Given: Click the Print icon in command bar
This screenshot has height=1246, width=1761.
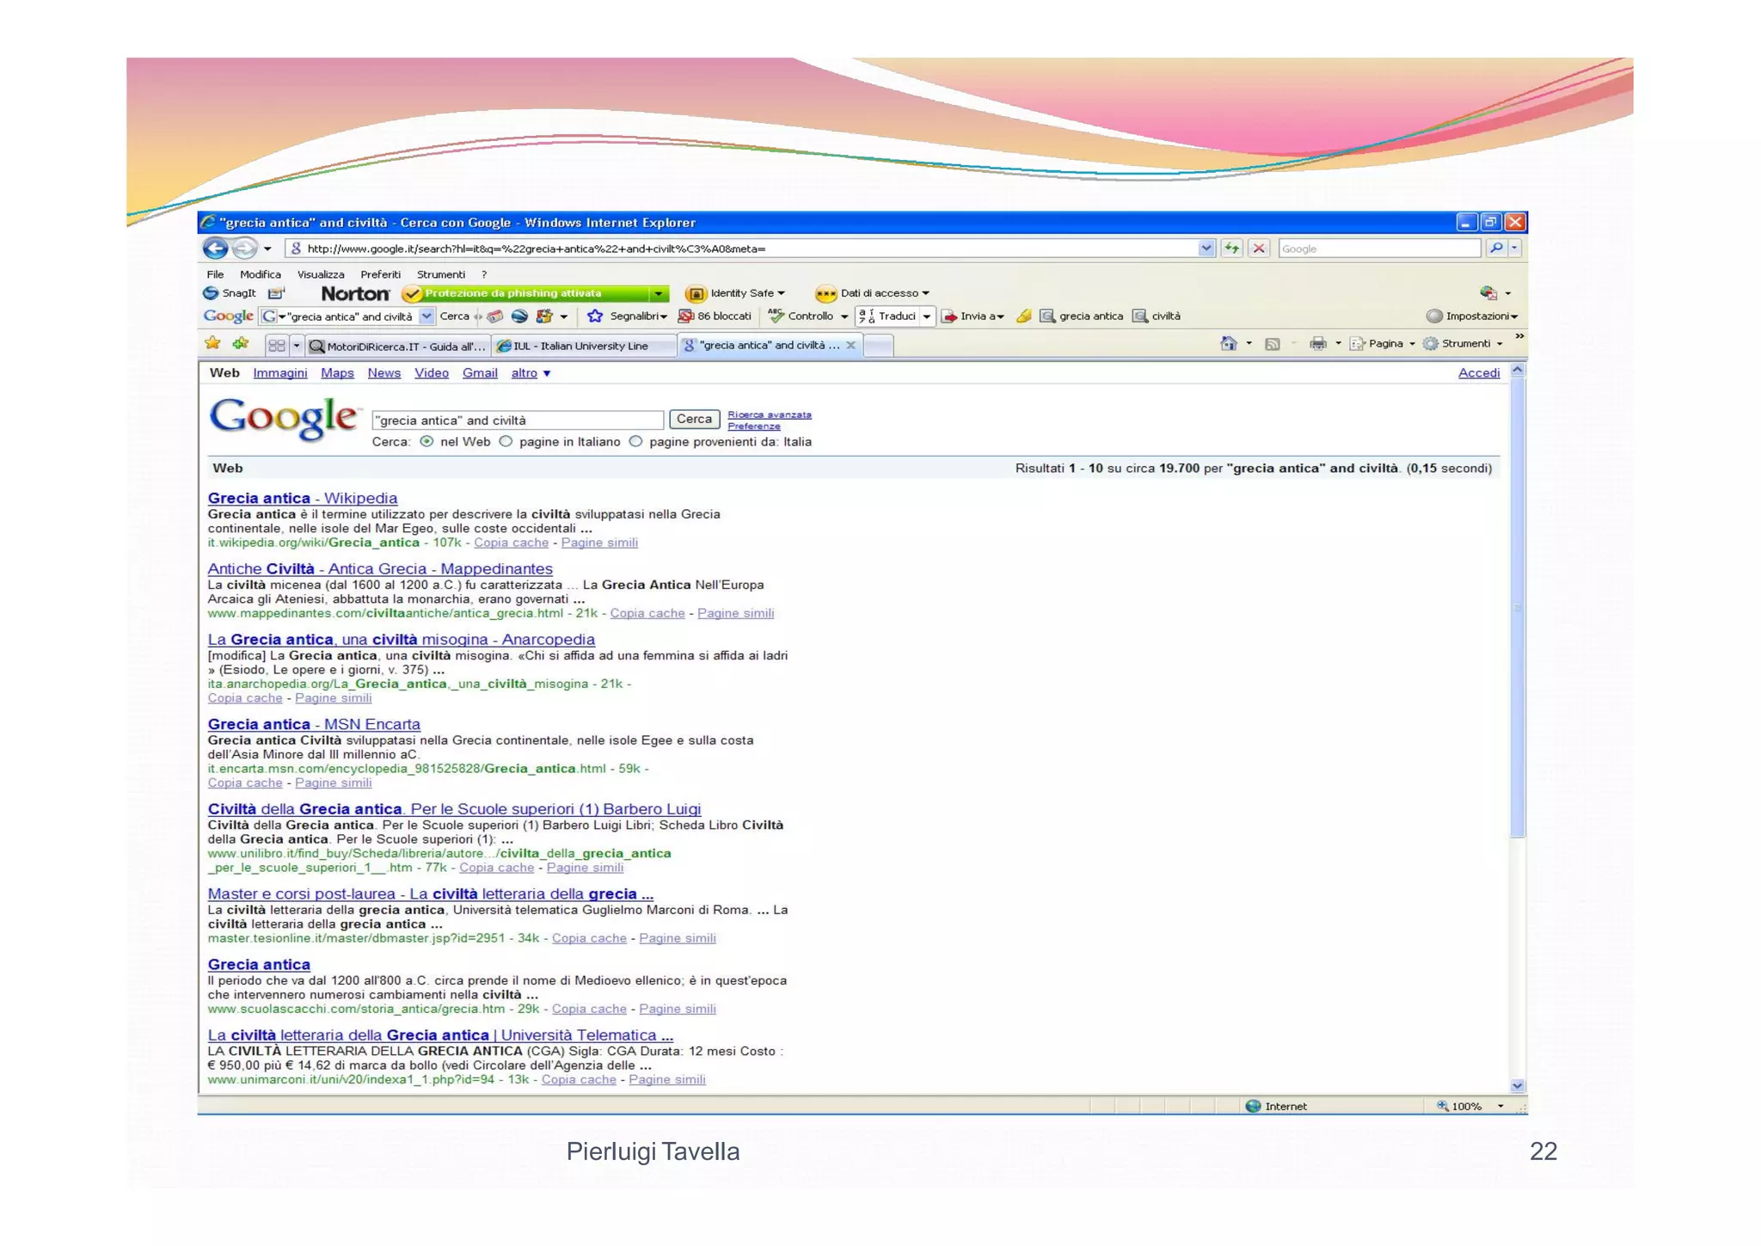Looking at the screenshot, I should coord(1317,344).
